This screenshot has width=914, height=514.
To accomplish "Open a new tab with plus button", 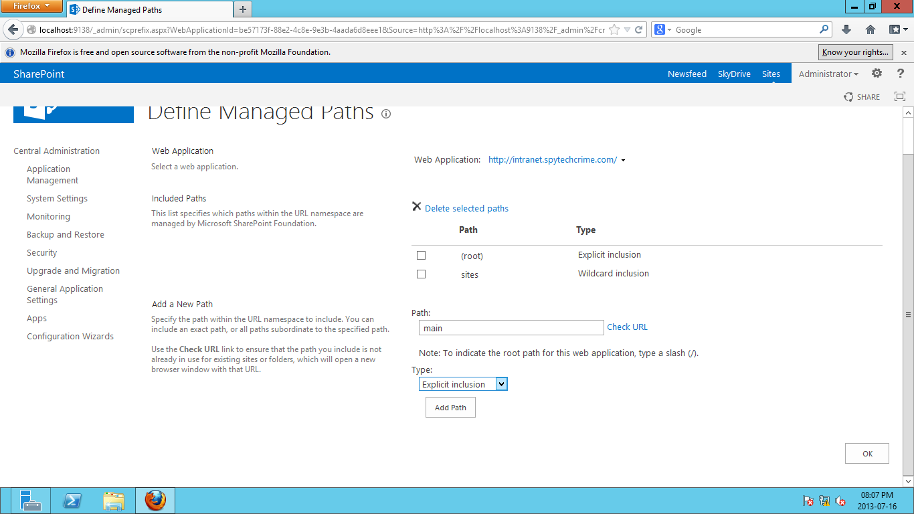I will 243,9.
